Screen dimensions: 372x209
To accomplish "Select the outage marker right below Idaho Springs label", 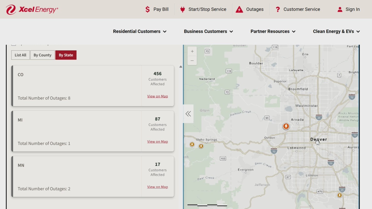I will pyautogui.click(x=201, y=146).
